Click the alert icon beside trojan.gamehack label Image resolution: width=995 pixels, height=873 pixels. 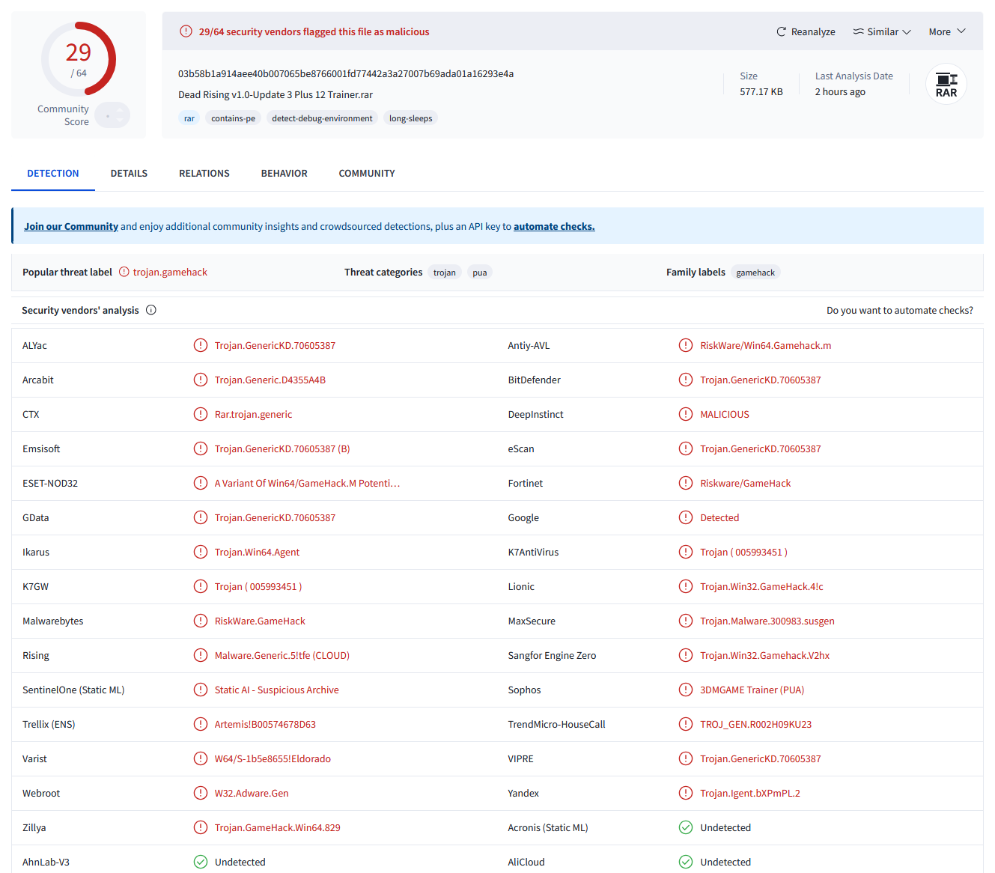tap(124, 272)
